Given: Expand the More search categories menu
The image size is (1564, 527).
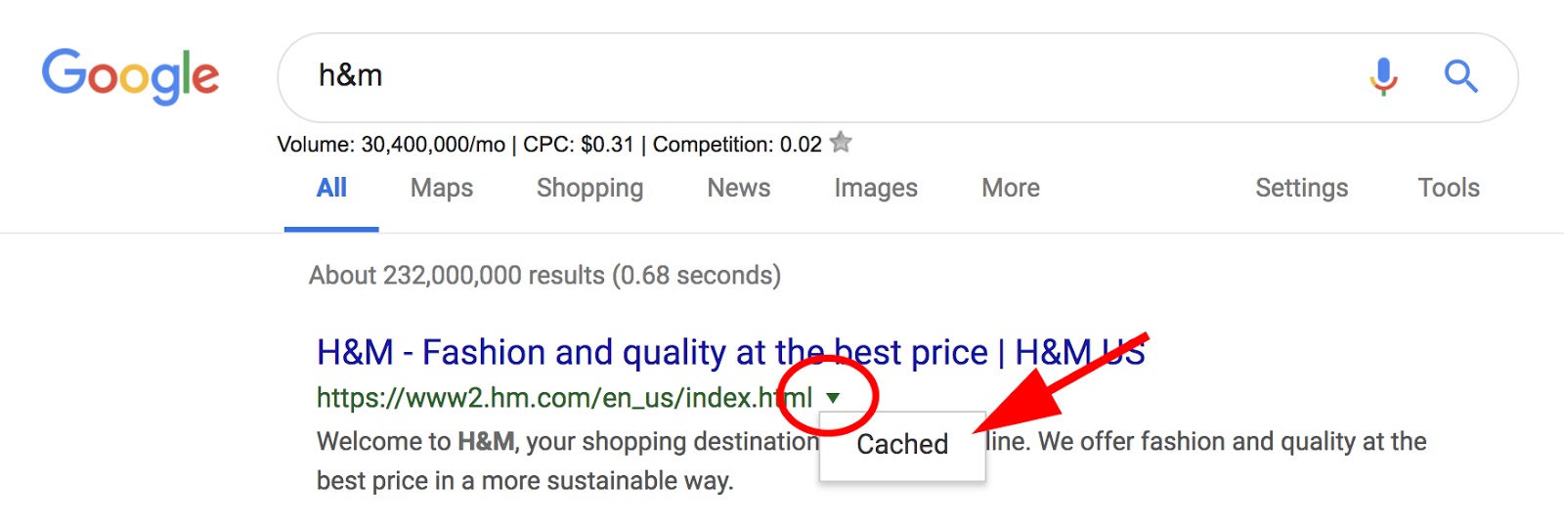Looking at the screenshot, I should 1011,188.
